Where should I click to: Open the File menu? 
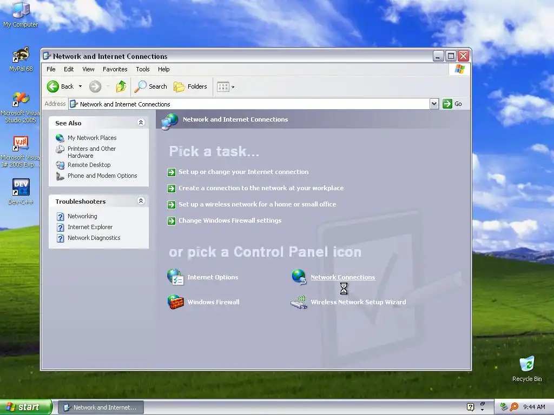pos(51,69)
